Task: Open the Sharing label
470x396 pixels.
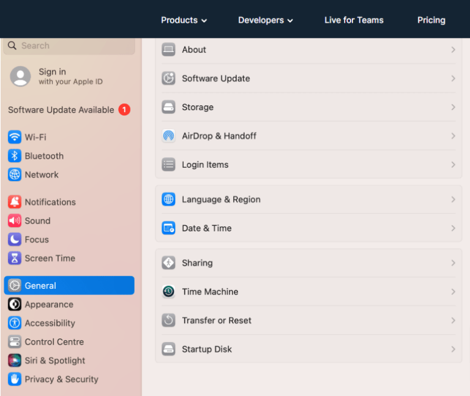Action: [x=197, y=263]
